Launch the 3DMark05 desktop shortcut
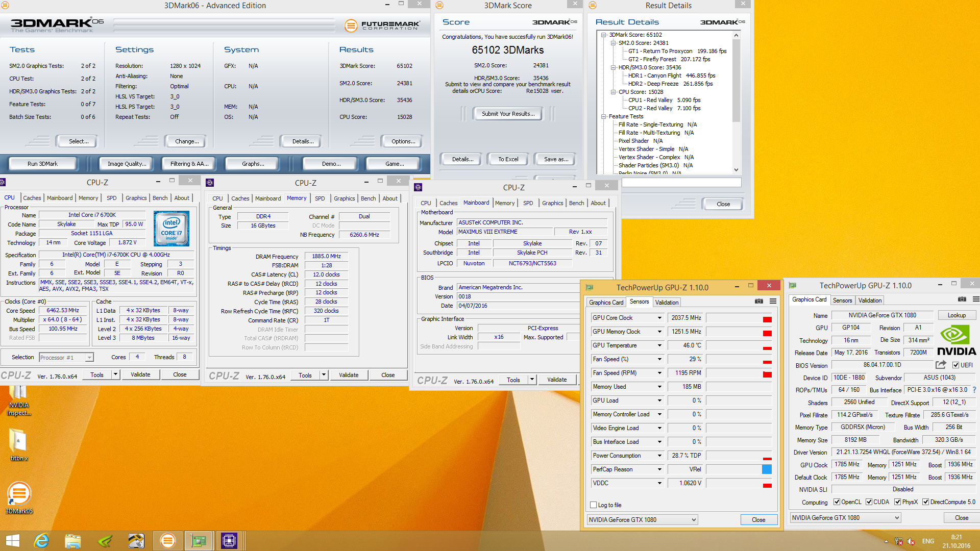 pos(19,498)
